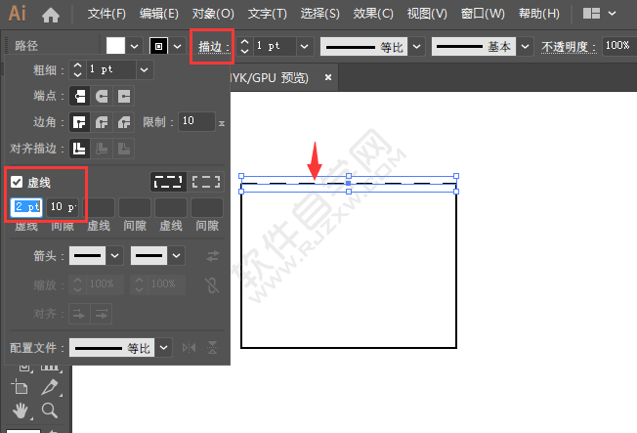Screen dimensions: 637x433
Task: Click the link arrowhead scale icon
Action: click(x=212, y=284)
